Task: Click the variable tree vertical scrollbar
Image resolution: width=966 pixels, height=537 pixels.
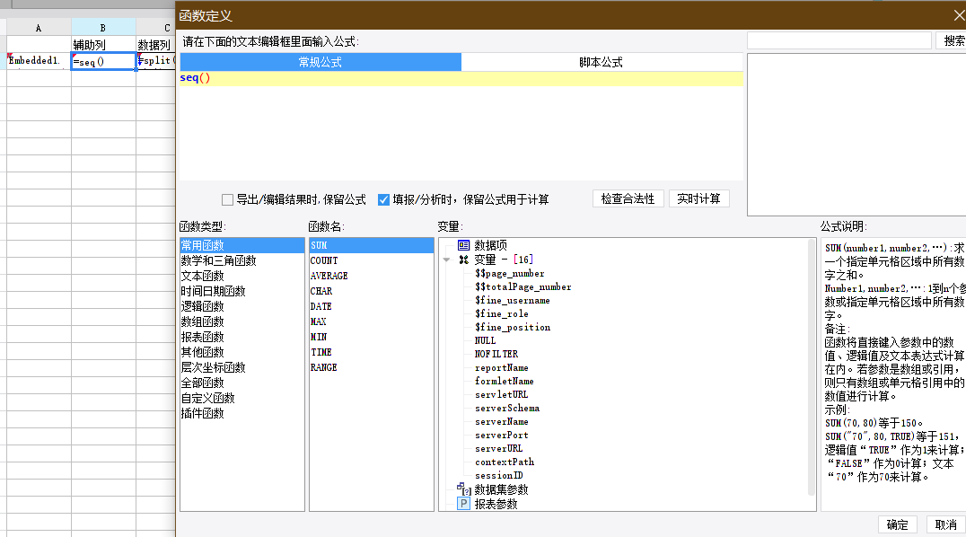Action: (x=812, y=367)
